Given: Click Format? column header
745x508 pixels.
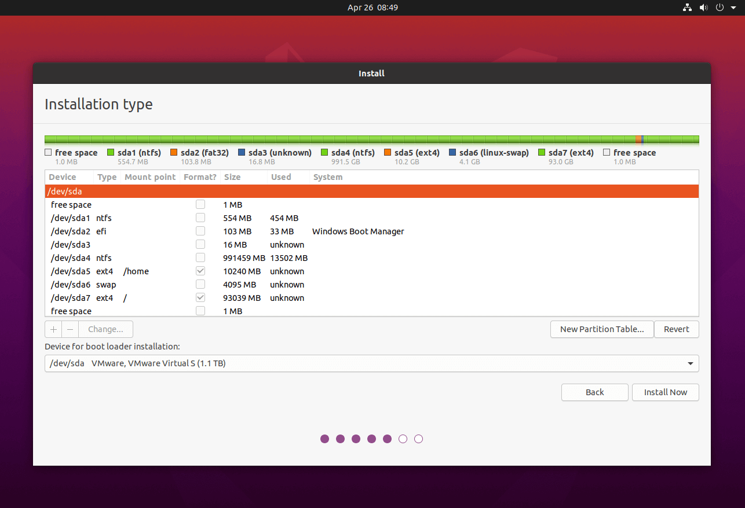Looking at the screenshot, I should pos(200,177).
